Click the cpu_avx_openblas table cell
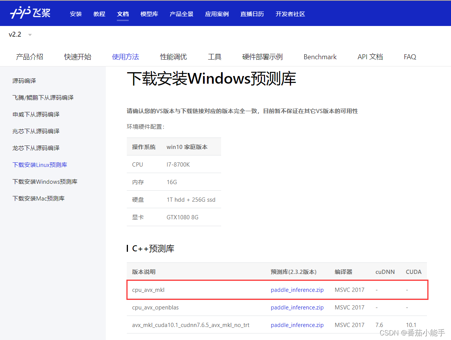Screen dimensions: 451x340 (x=155, y=308)
